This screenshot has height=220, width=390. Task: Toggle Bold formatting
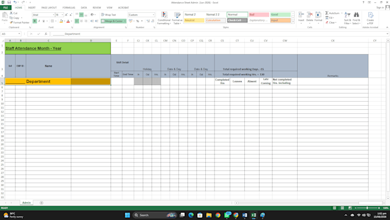point(34,21)
